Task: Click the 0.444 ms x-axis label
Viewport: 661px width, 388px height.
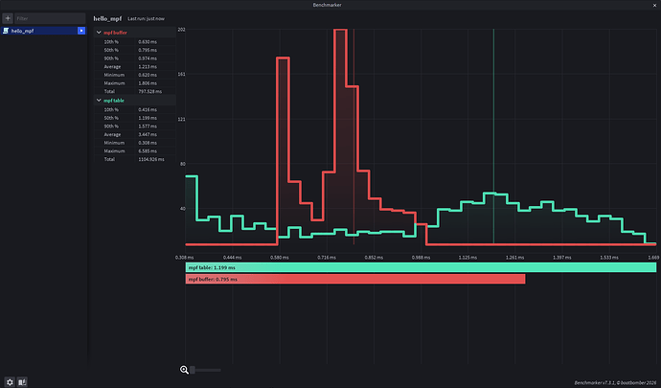Action: pos(232,258)
